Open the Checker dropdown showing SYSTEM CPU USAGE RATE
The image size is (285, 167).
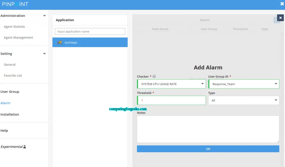171,84
